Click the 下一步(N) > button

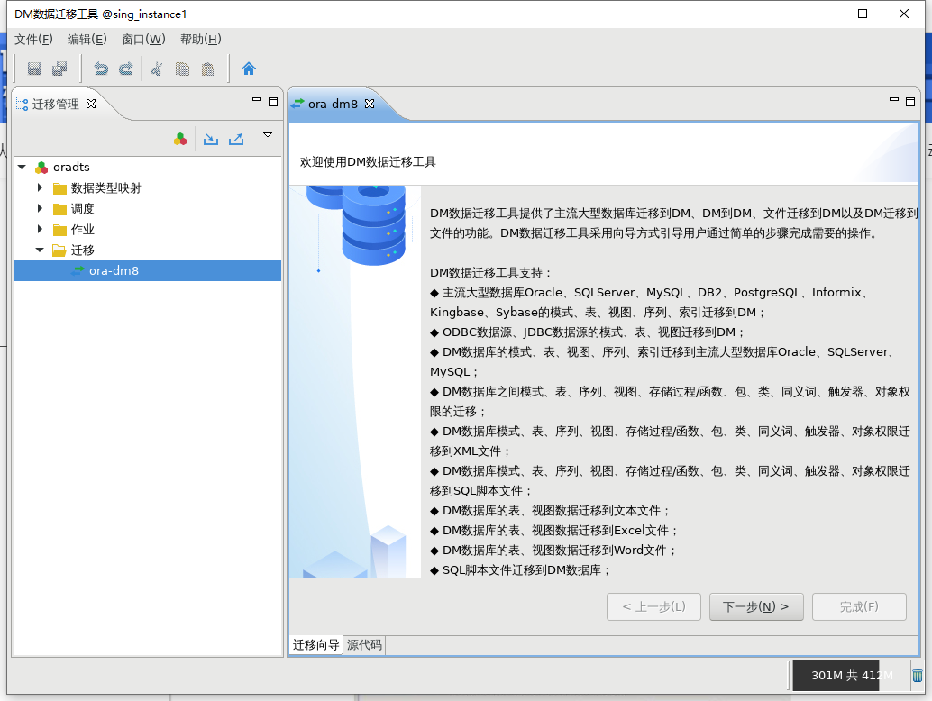756,606
